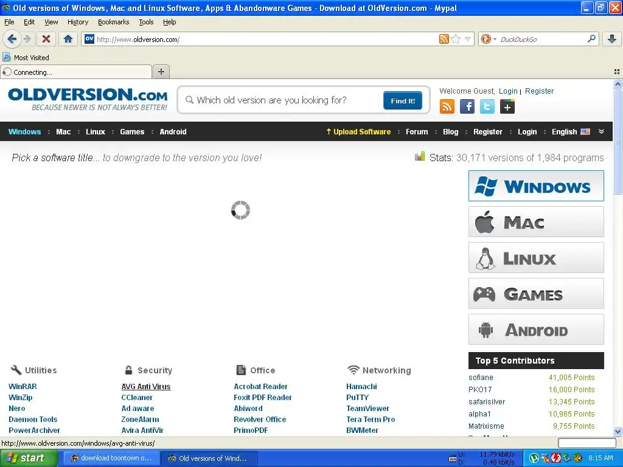Open the History menu
The height and width of the screenshot is (467, 623).
[x=77, y=22]
